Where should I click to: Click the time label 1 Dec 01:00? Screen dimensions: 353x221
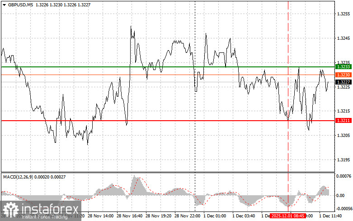[x=215, y=216]
